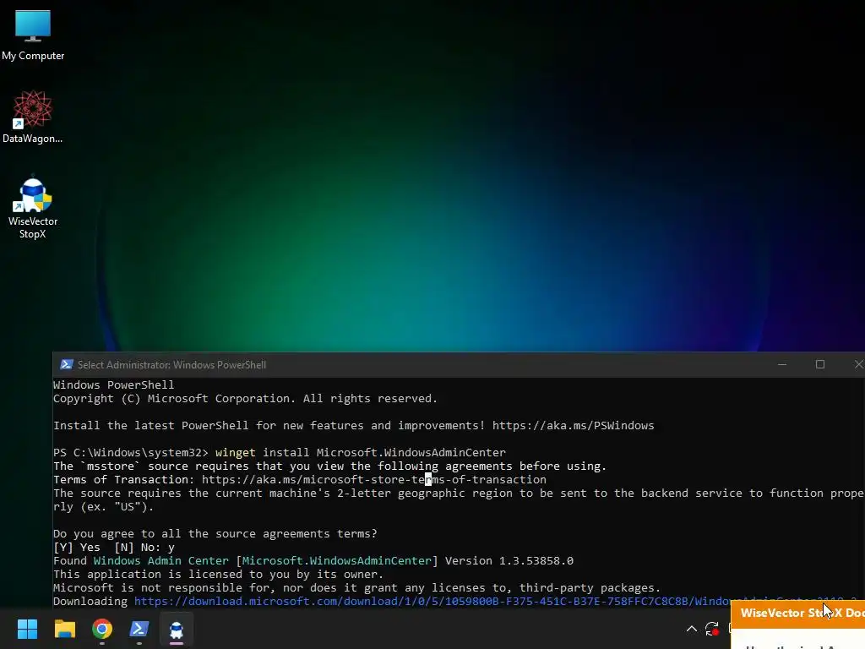Click the aka.ms/PSWindows URL text
865x649 pixels.
[x=574, y=426]
